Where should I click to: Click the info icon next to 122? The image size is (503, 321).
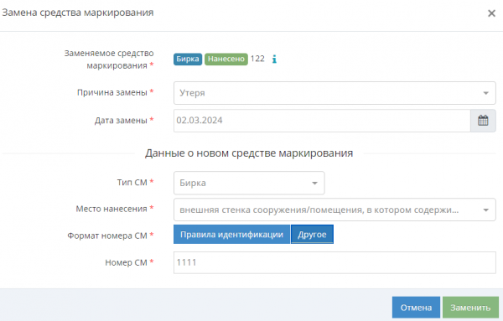tap(274, 59)
